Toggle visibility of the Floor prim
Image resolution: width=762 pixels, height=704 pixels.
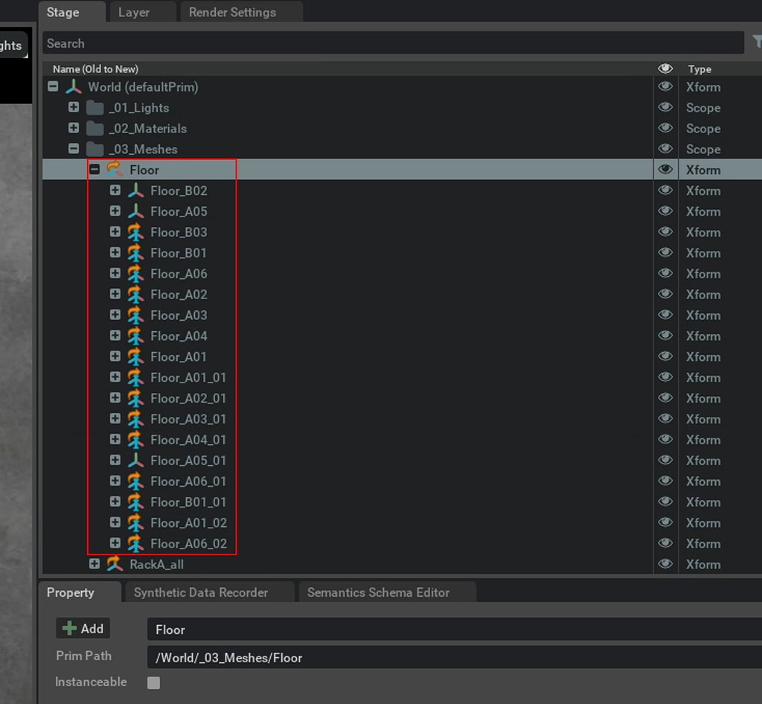point(665,170)
